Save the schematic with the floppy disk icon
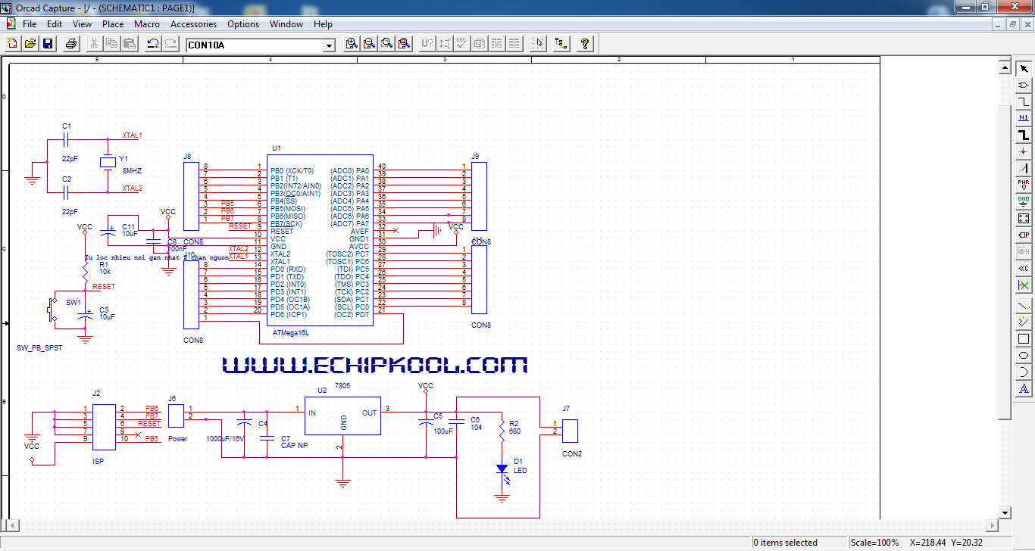1035x551 pixels. pyautogui.click(x=47, y=44)
